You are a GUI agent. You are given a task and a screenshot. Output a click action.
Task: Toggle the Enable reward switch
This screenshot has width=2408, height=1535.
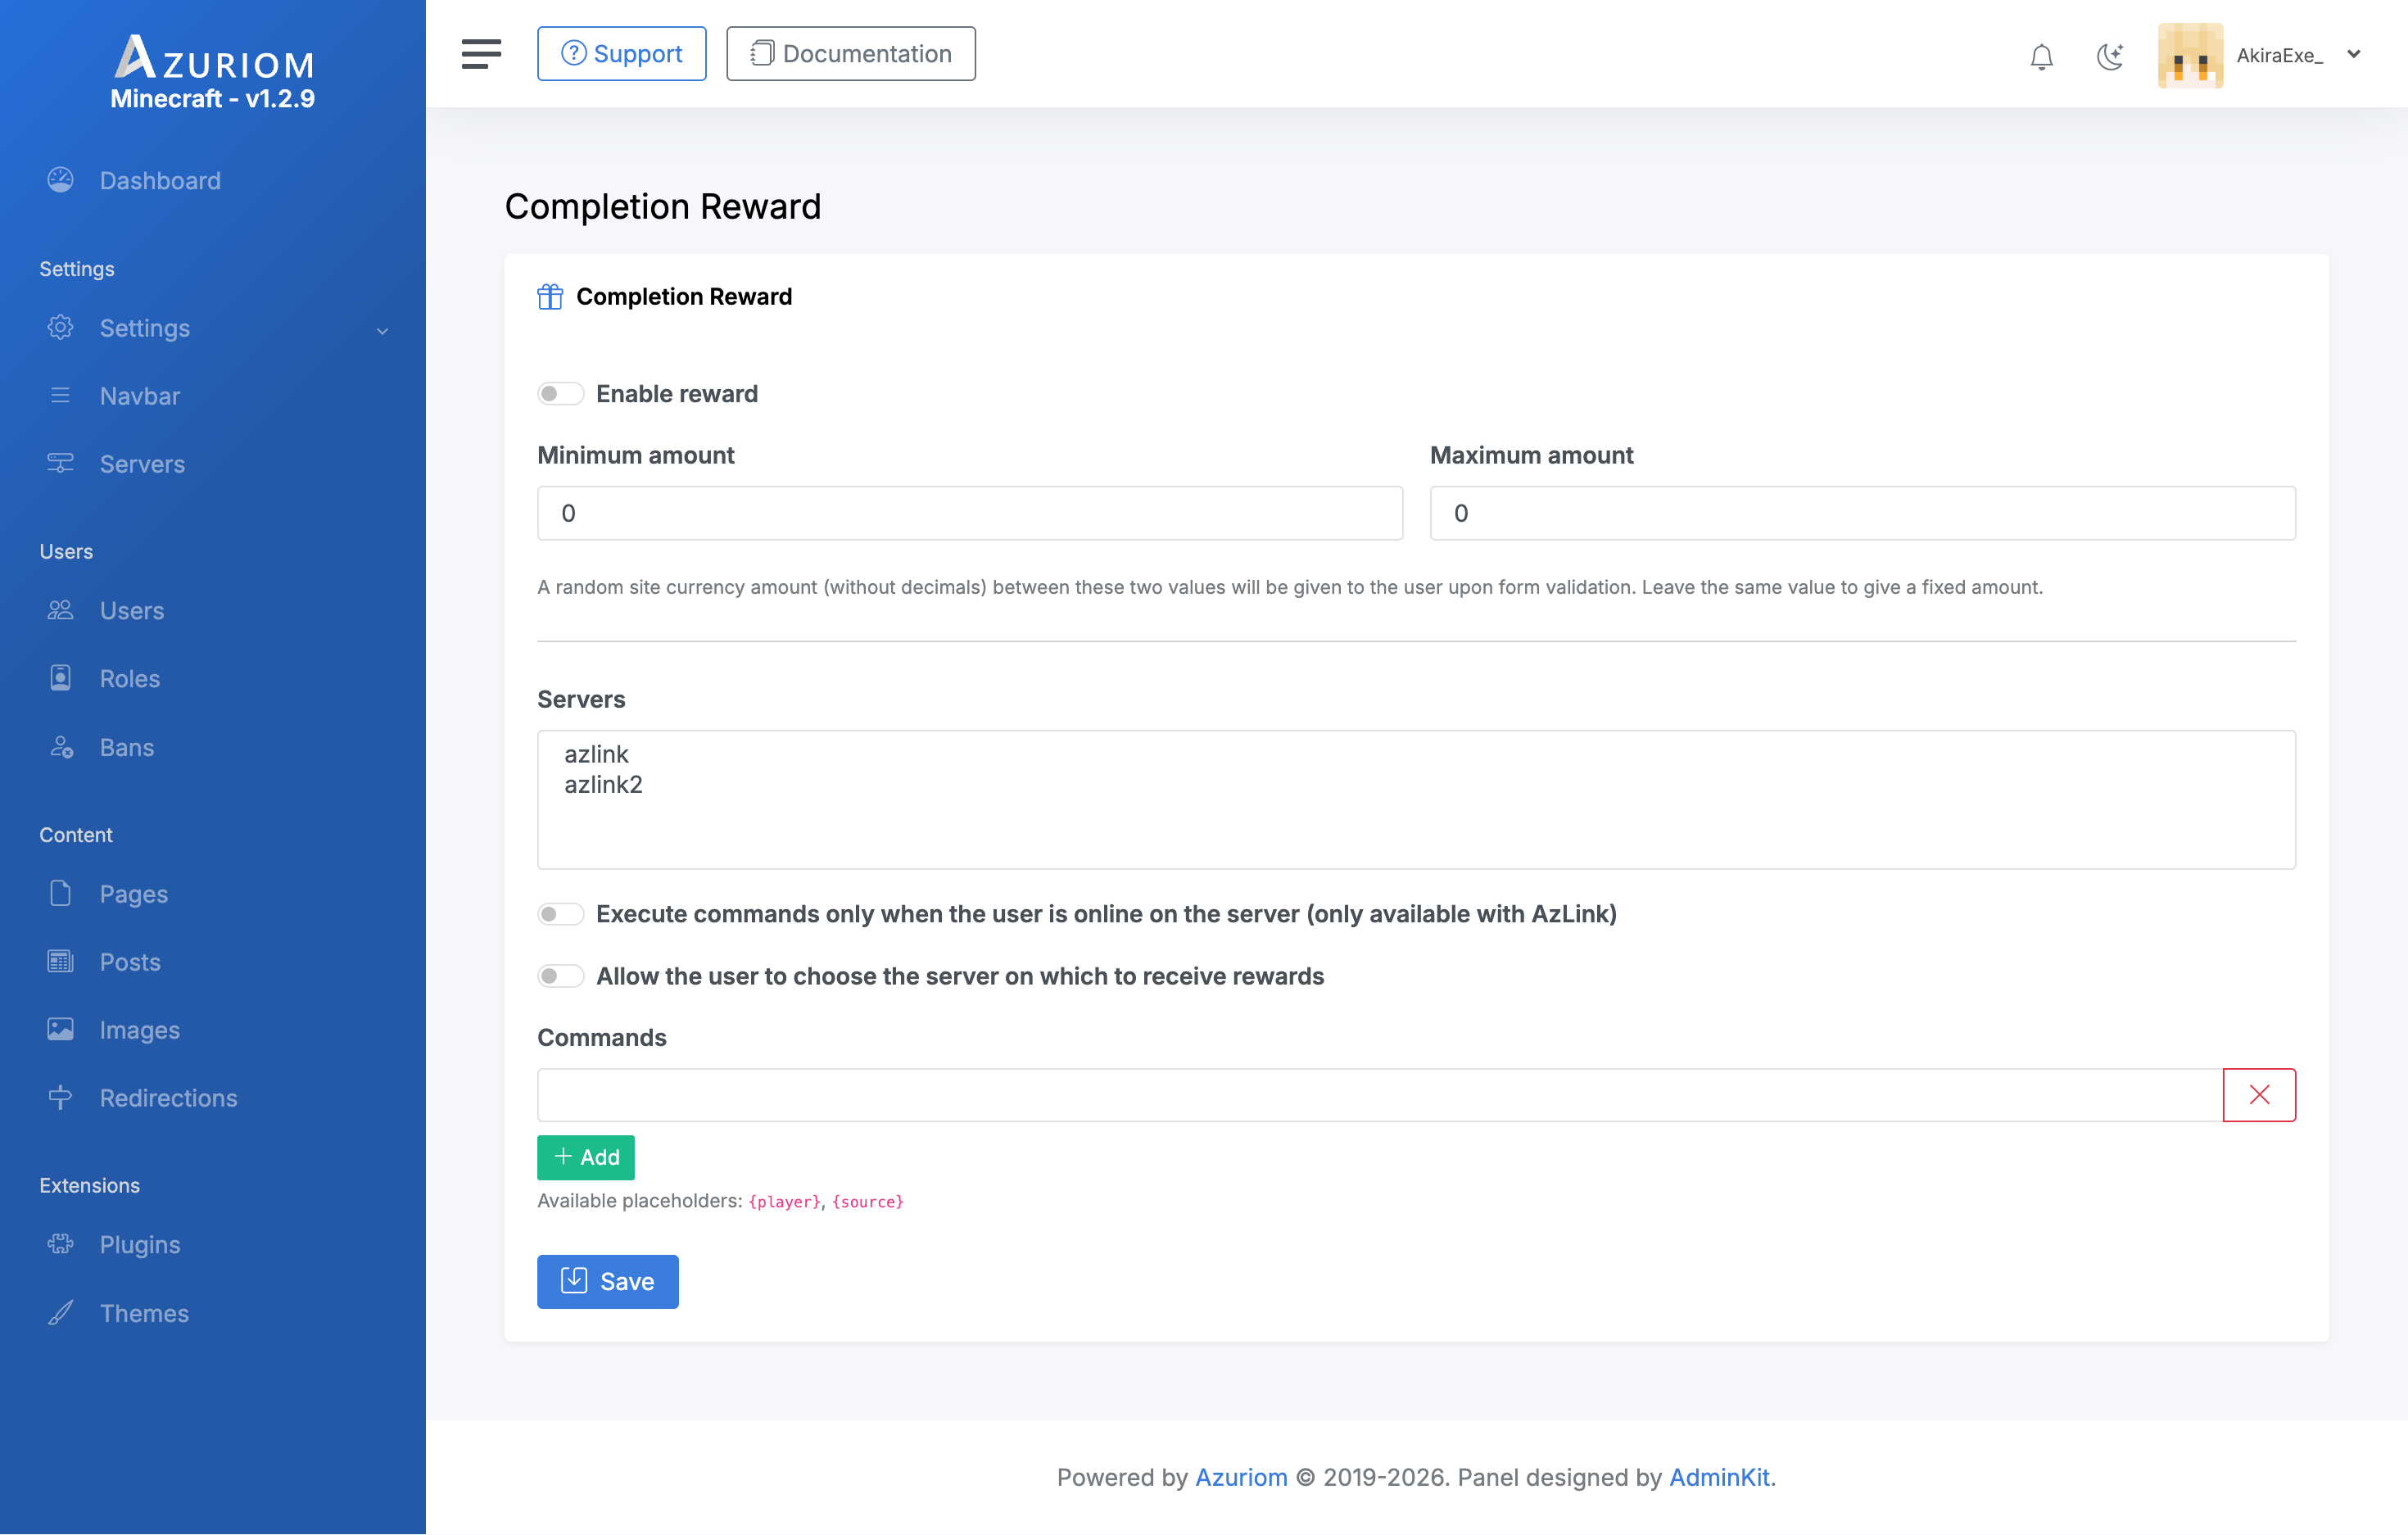(x=560, y=394)
